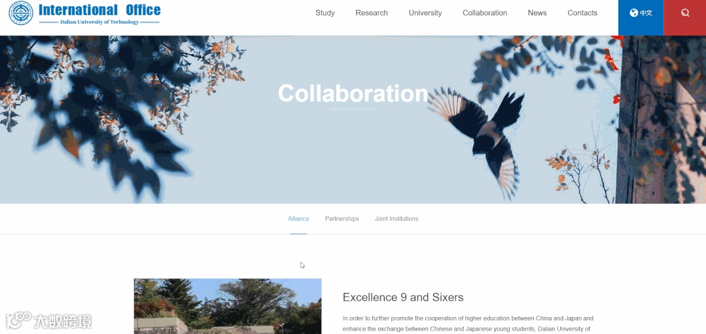
Task: Open the University menu
Action: tap(425, 13)
